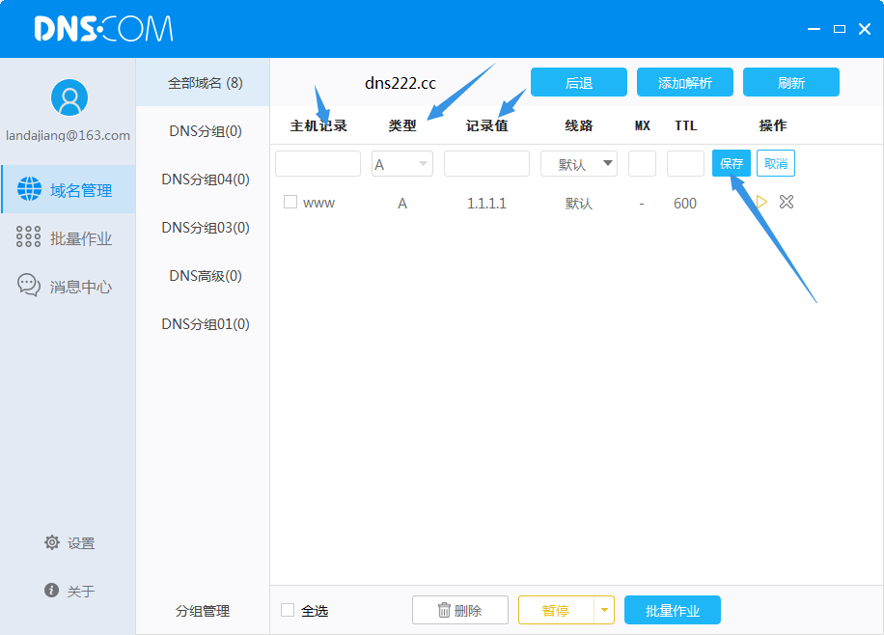The width and height of the screenshot is (884, 635).
Task: Click the user avatar icon
Action: [69, 97]
